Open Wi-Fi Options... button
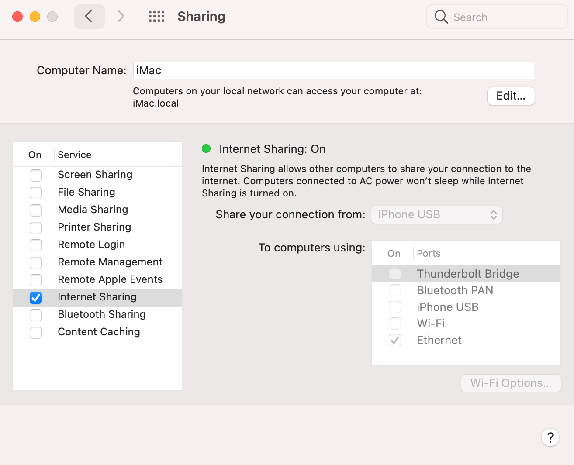The width and height of the screenshot is (574, 465). pos(511,383)
